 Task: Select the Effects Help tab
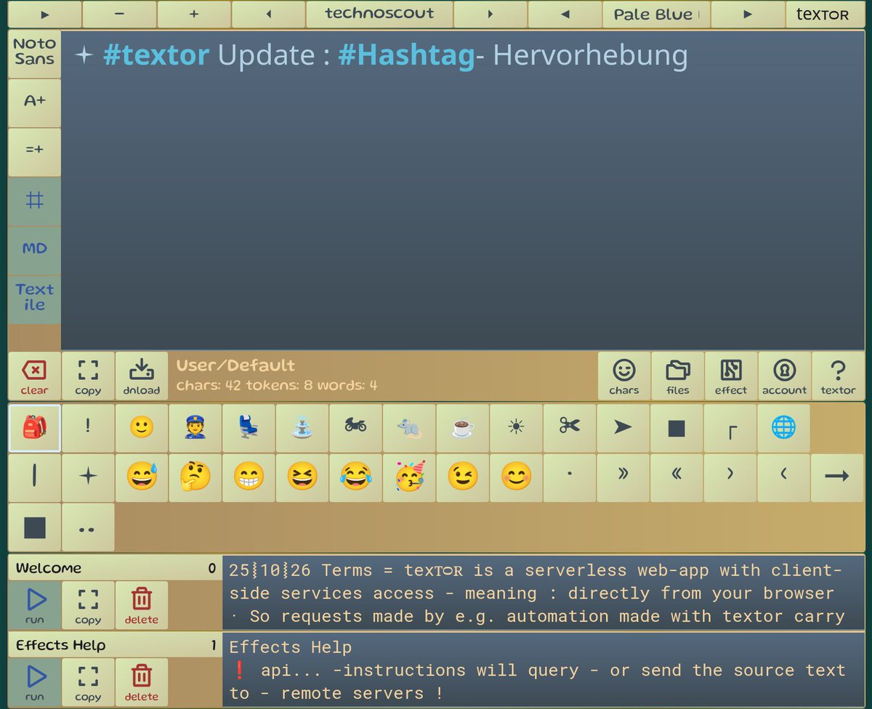click(109, 645)
